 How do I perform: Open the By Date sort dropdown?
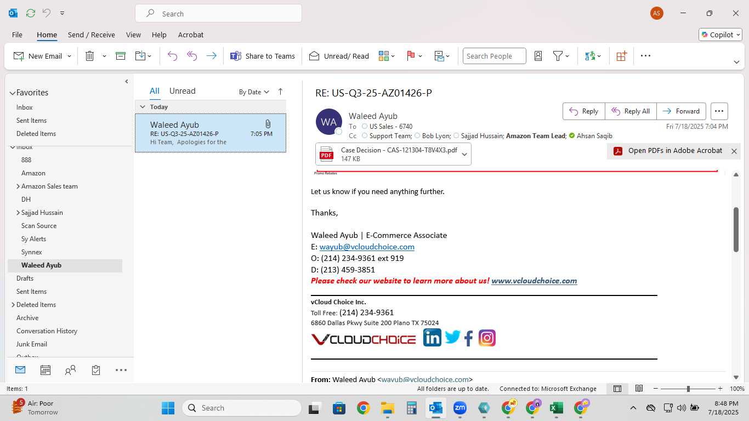254,92
